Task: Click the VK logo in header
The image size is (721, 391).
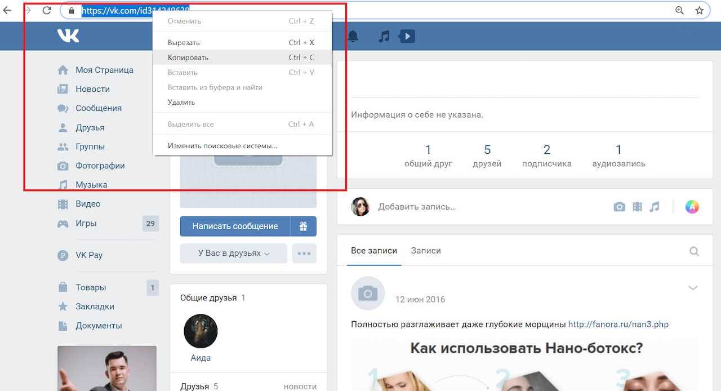Action: click(68, 36)
